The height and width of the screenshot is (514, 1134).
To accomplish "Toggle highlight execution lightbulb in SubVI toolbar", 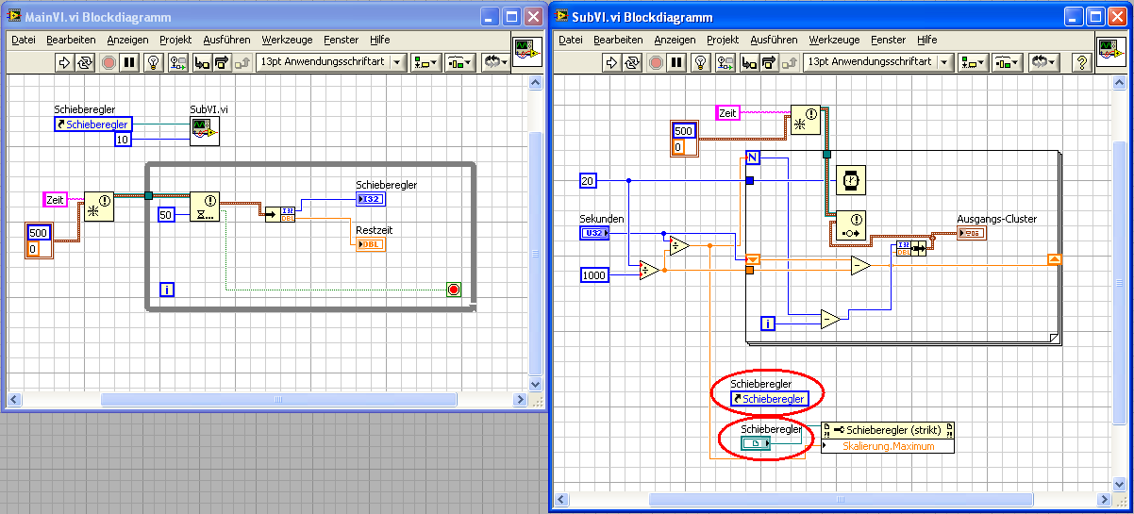I will (x=700, y=62).
